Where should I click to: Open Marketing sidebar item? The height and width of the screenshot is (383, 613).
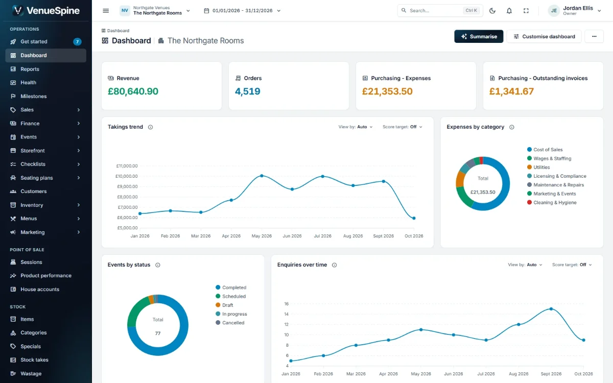[46, 232]
